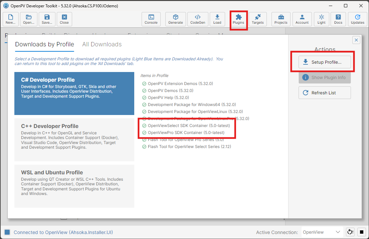This screenshot has height=239, width=369.
Task: Click the Connected to OpenView status text
Action: pos(63,232)
